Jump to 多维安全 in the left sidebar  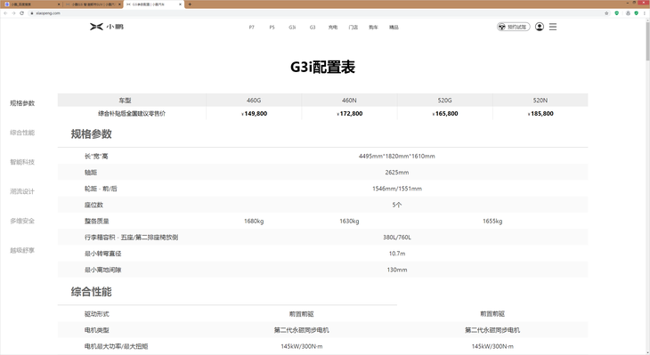pos(22,221)
